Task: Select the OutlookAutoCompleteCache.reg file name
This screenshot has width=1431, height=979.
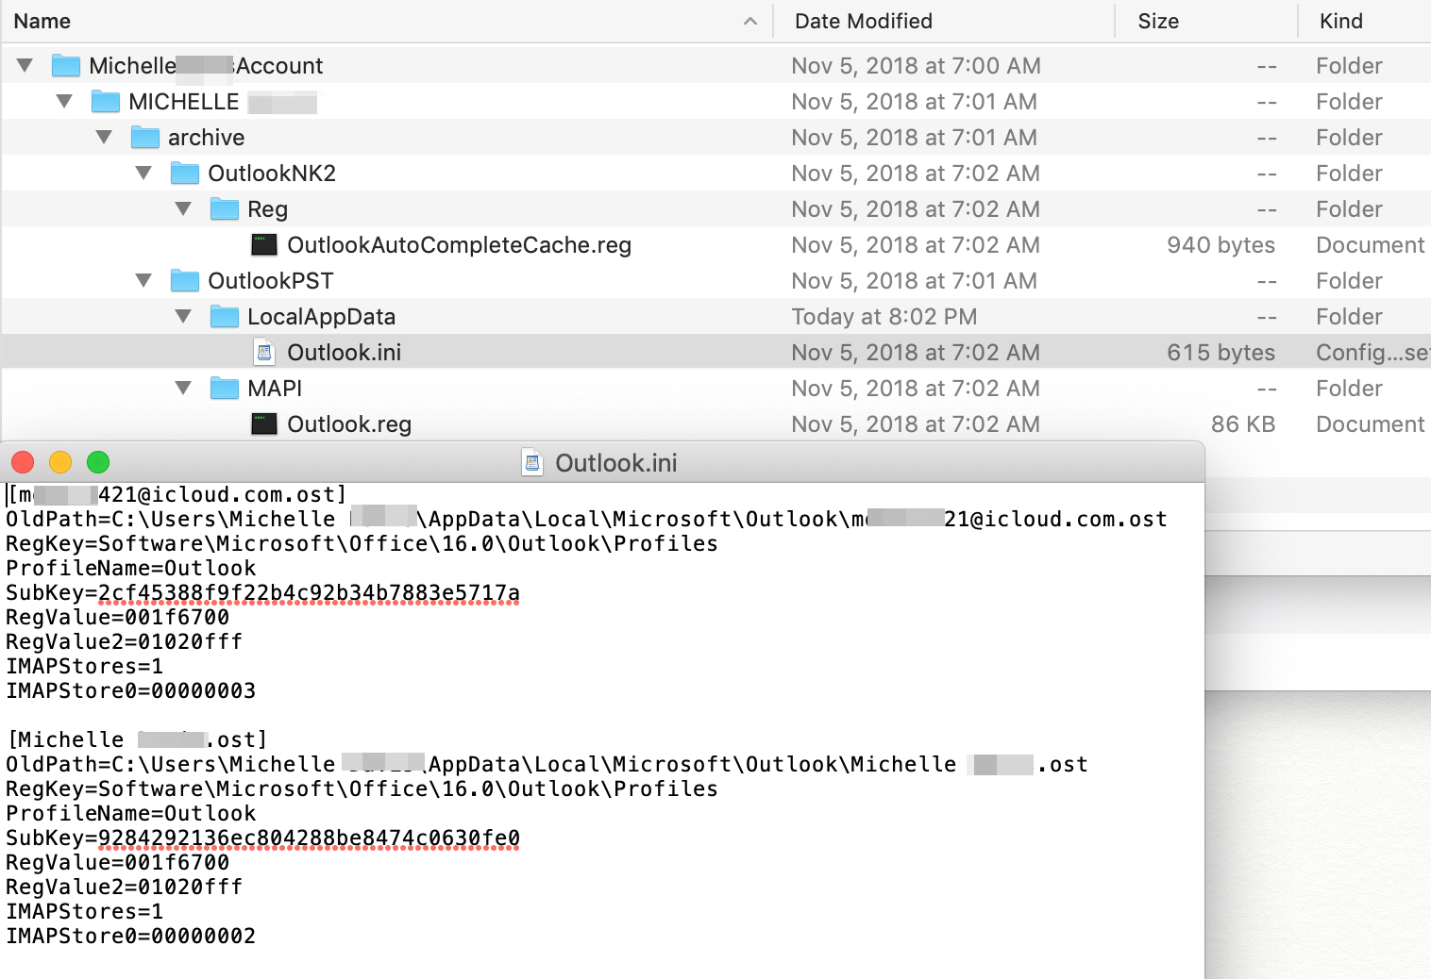Action: tap(459, 245)
